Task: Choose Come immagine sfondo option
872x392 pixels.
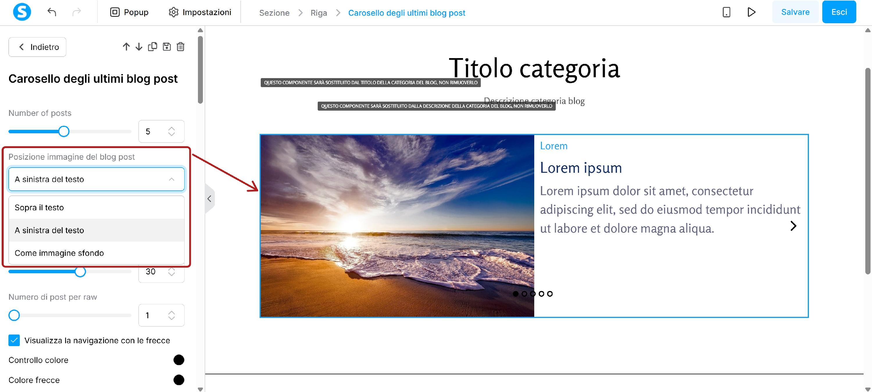Action: (97, 253)
